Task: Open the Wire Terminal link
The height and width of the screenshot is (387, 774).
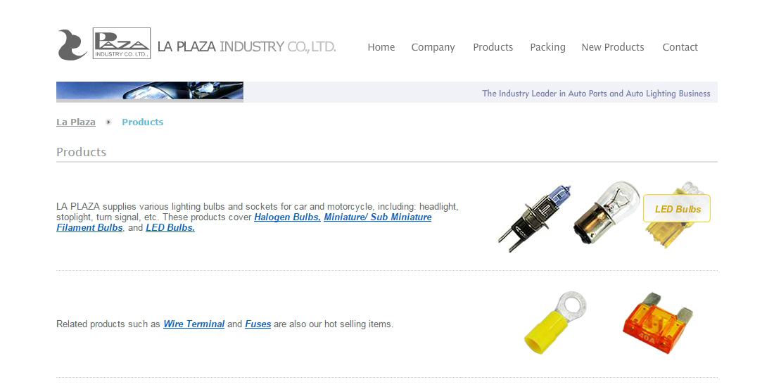Action: 193,324
